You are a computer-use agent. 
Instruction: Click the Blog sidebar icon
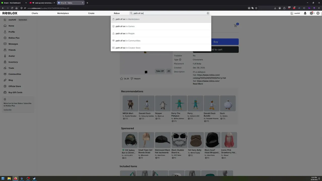tap(5, 80)
